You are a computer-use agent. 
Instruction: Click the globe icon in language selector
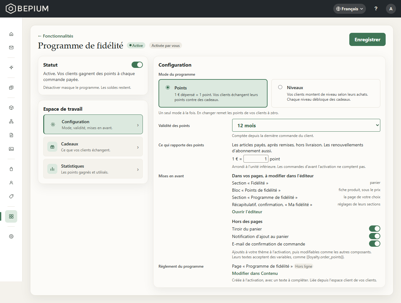pyautogui.click(x=338, y=9)
